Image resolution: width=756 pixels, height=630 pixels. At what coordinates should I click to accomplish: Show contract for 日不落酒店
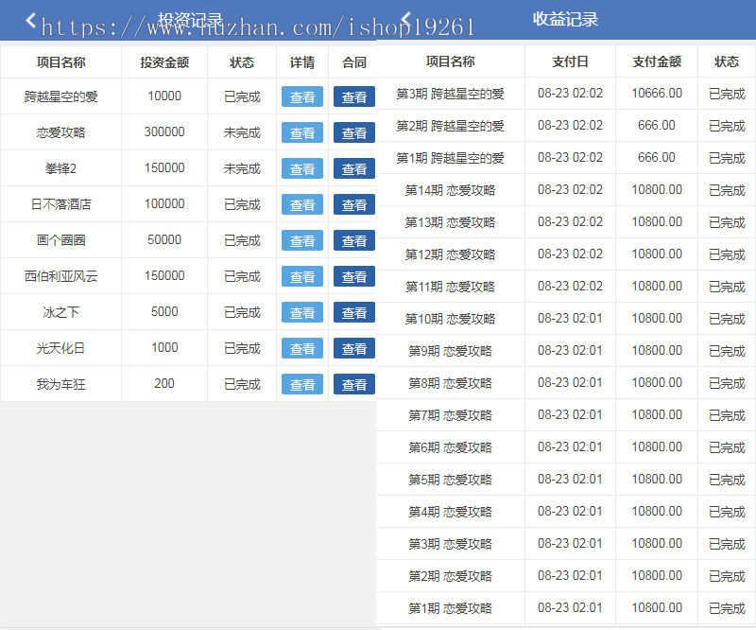[x=354, y=204]
